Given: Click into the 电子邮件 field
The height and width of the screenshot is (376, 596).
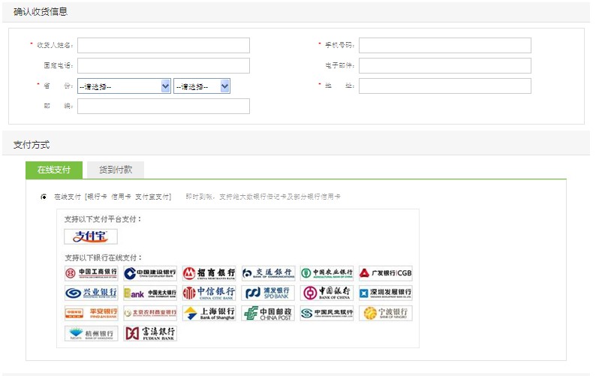Looking at the screenshot, I should click(445, 65).
